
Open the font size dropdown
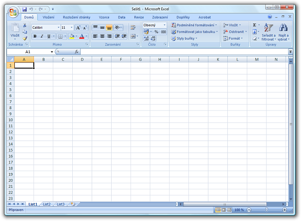pos(71,28)
